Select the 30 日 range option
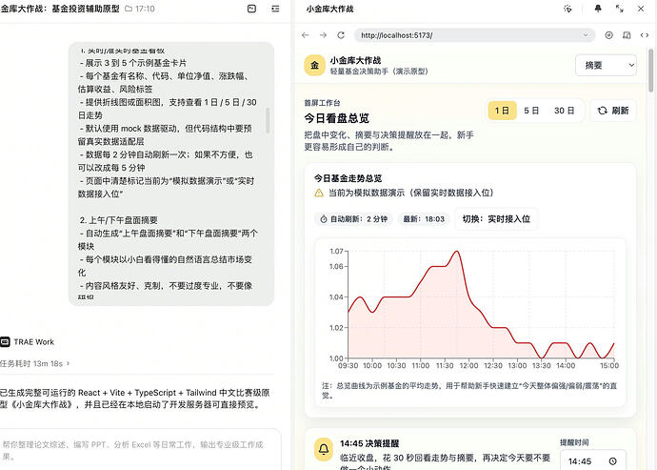Screen dimensions: 657x470 (564, 111)
